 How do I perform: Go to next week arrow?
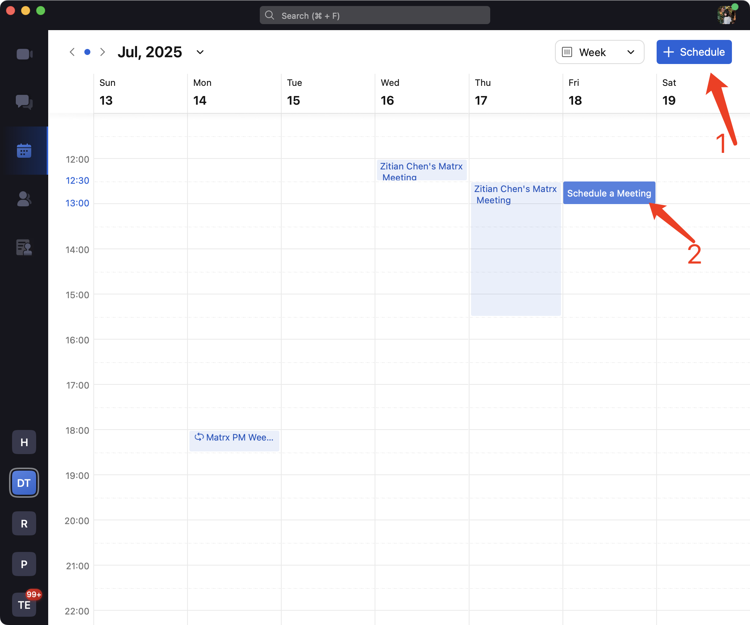[x=102, y=52]
